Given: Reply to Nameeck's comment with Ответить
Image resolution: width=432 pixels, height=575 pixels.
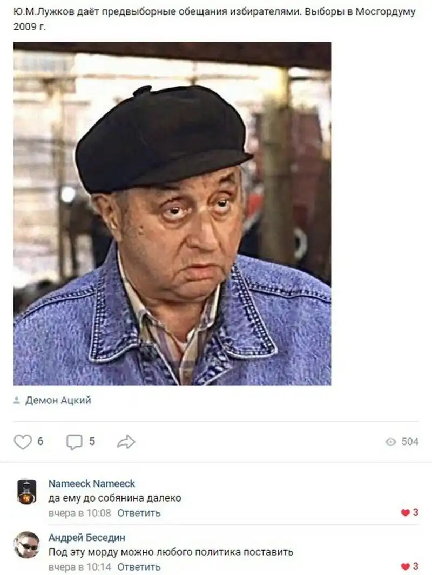Looking at the screenshot, I should 139,513.
